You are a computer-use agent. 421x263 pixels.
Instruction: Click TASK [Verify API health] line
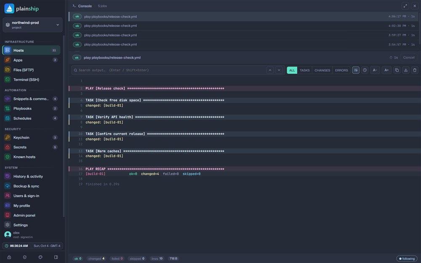(245, 117)
